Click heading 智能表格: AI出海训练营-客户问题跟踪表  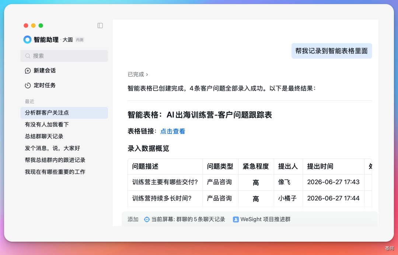pyautogui.click(x=200, y=115)
